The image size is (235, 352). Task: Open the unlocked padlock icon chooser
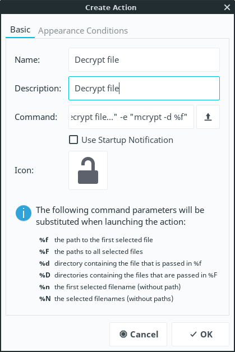click(88, 170)
